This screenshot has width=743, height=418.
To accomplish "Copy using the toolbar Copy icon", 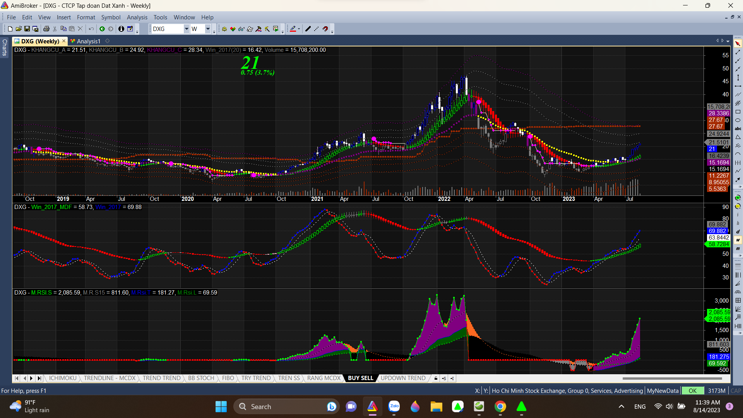I will (63, 29).
